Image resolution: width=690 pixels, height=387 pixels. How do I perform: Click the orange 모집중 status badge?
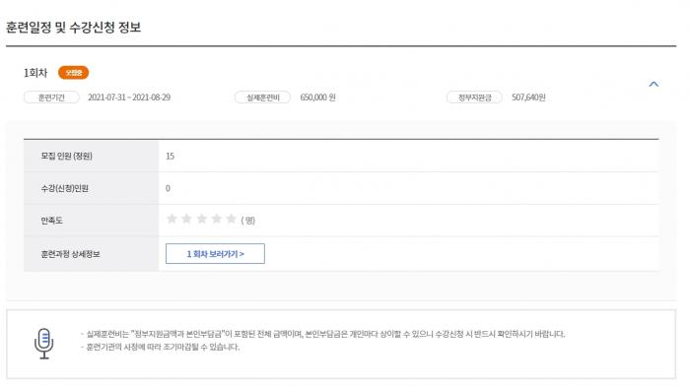[x=74, y=73]
